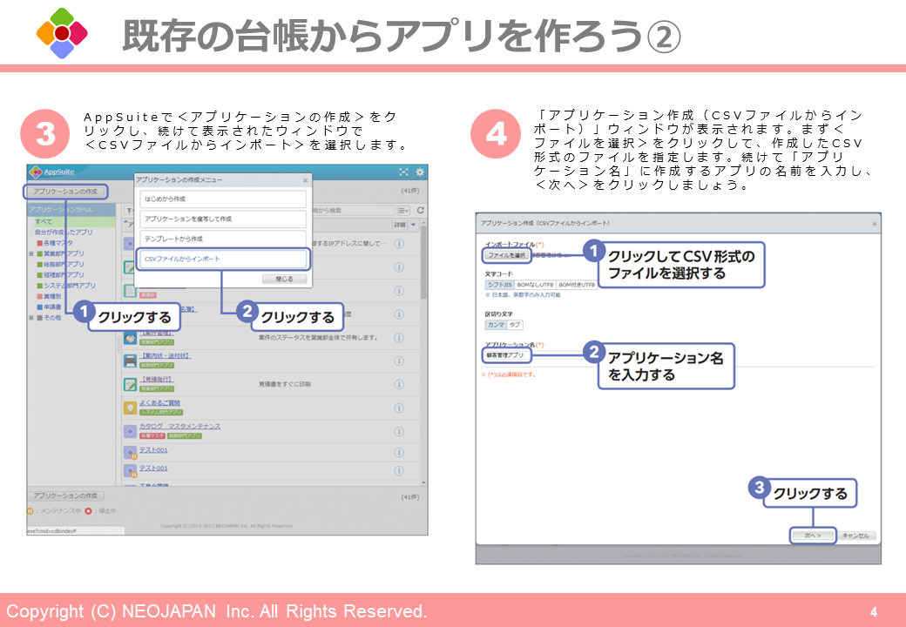Click the ファイルを選択 file chooser button
Screen dimensions: 906x627
point(506,255)
